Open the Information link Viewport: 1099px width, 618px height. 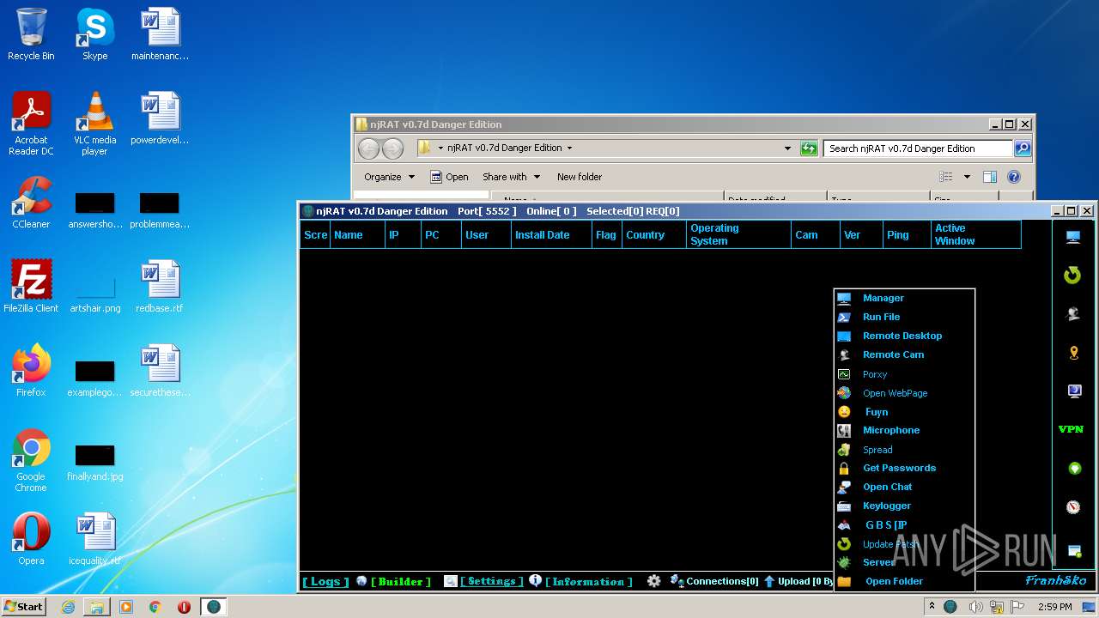589,581
